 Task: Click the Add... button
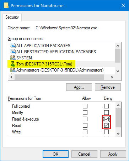[79, 87]
